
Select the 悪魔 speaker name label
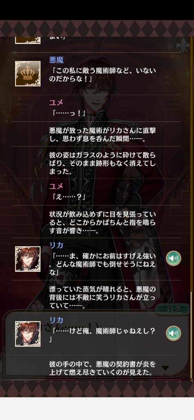point(56,59)
